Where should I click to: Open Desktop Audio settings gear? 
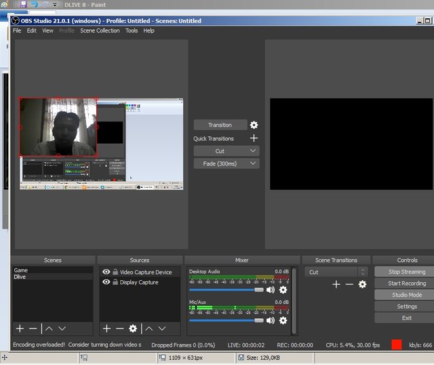coord(283,290)
